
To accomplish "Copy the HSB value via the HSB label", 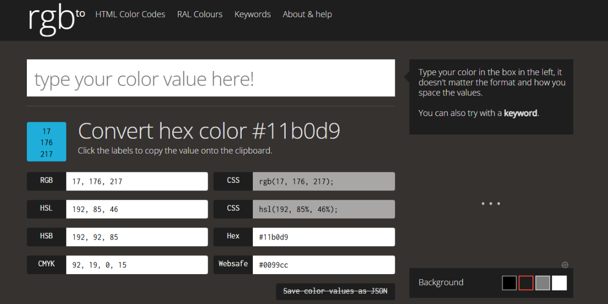I will click(x=46, y=237).
